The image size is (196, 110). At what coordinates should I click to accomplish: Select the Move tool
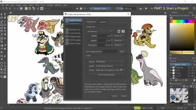pyautogui.click(x=5, y=38)
